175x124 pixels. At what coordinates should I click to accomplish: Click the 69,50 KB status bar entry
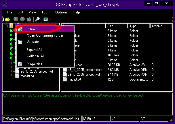[x=96, y=119]
